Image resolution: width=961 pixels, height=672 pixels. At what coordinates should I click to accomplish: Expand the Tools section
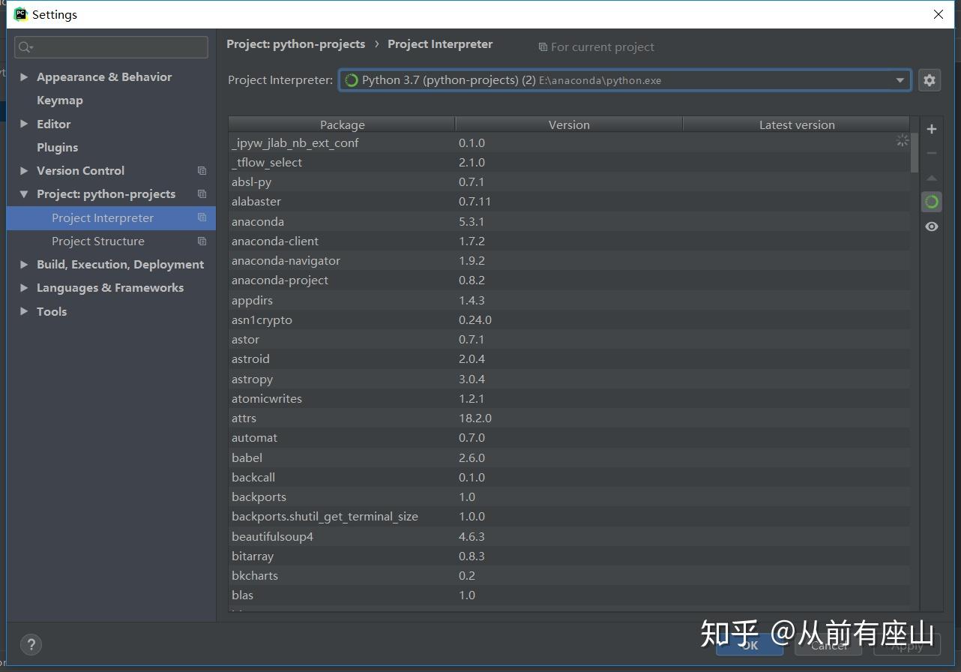pos(24,311)
